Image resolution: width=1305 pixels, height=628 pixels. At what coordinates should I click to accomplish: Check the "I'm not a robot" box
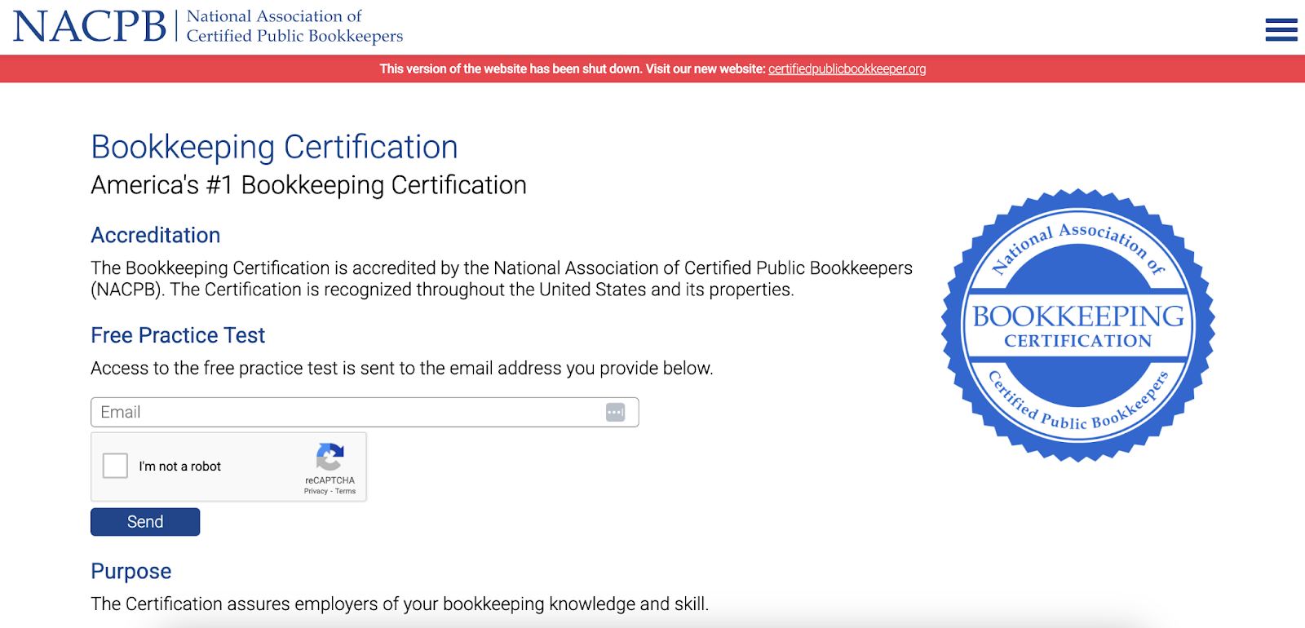[116, 466]
